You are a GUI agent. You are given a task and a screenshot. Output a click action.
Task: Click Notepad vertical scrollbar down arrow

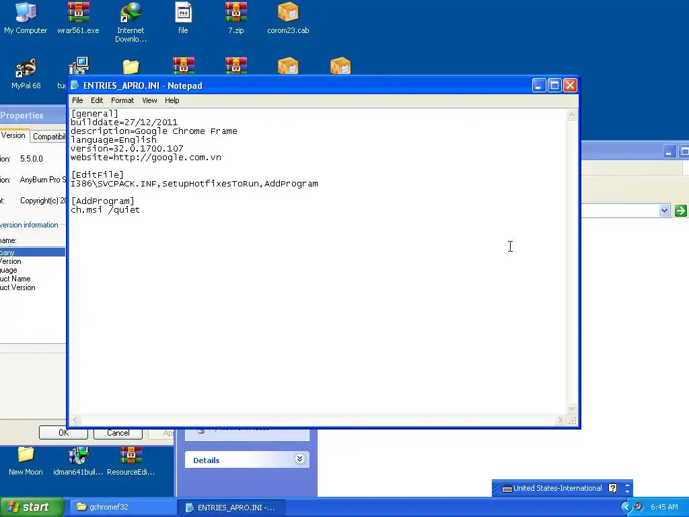tap(572, 409)
